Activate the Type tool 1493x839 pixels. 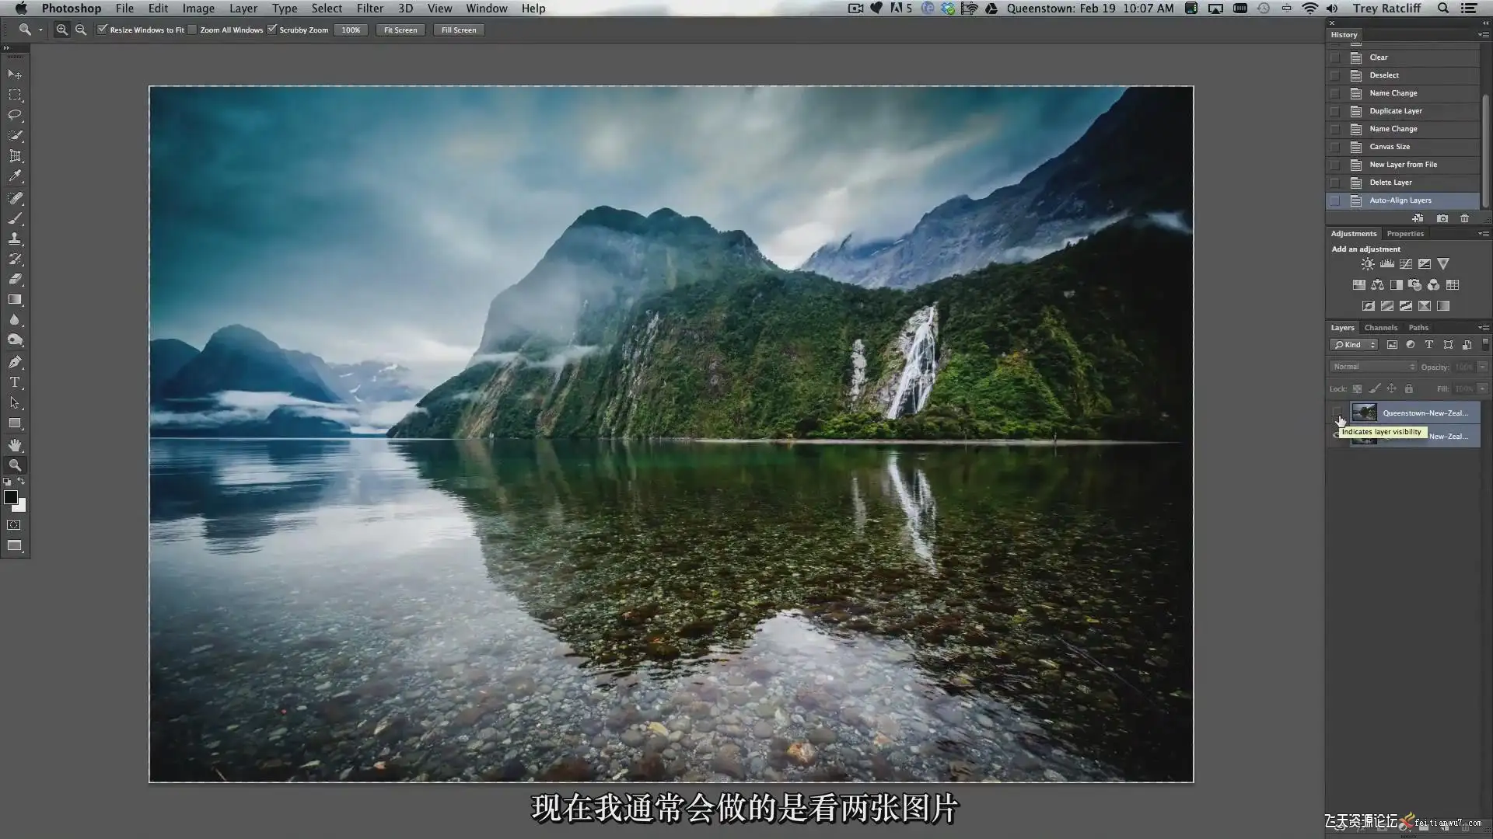click(x=15, y=382)
